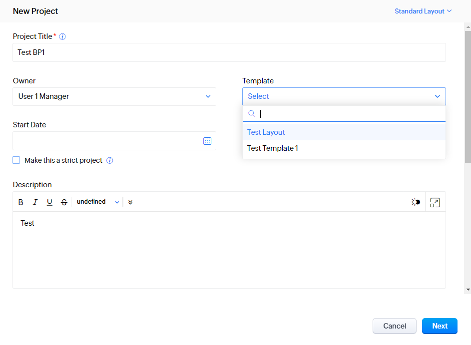Viewport: 471px width, 345px height.
Task: Expand description editor to full screen
Action: click(x=435, y=202)
